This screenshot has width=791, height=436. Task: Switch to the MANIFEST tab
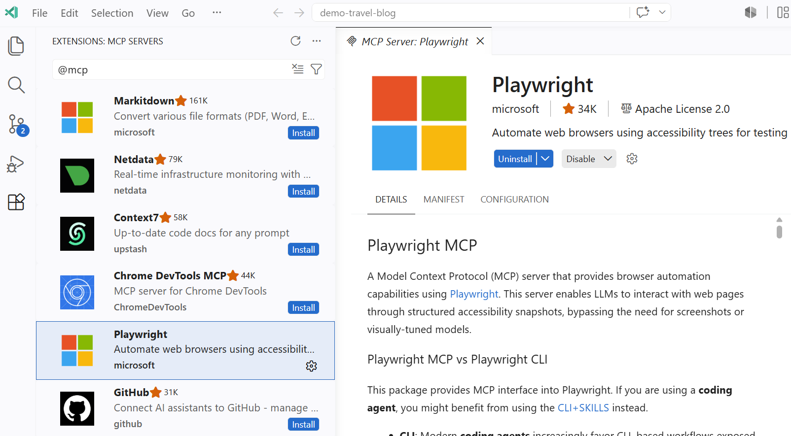coord(444,200)
